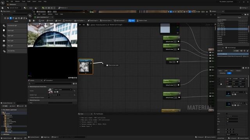Click the Texture Sample node output pin
This screenshot has width=250, height=140.
pos(91,63)
